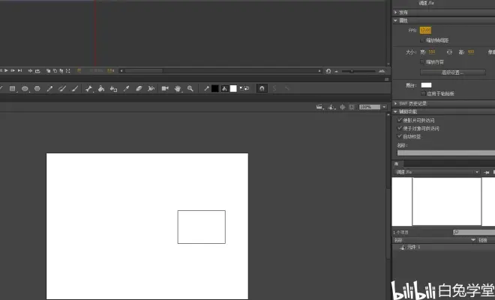Toggle the 自动标签 checkbox
Screen dimensions: 495x300
click(398, 136)
